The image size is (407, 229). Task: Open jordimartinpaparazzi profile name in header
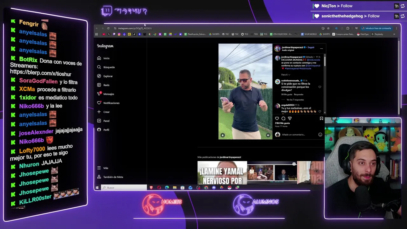tap(292, 47)
